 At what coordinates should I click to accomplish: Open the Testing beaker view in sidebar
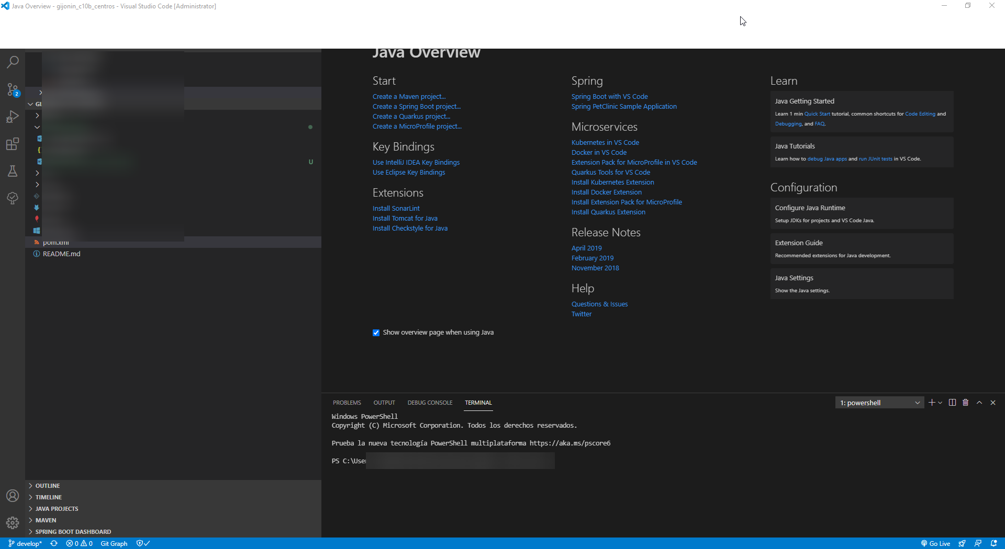(13, 171)
